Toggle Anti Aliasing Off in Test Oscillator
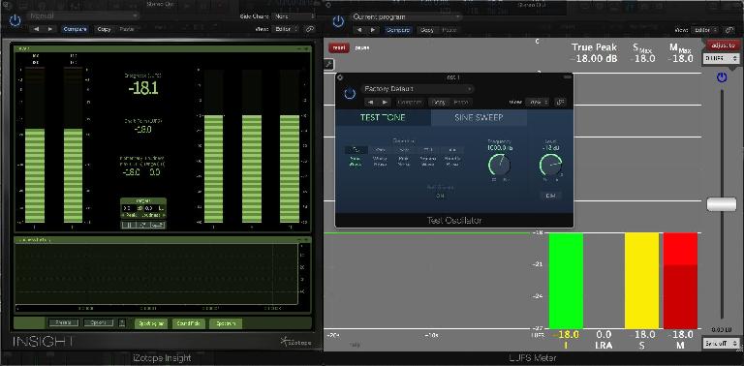Screen dimensions: 744x366 click(440, 196)
